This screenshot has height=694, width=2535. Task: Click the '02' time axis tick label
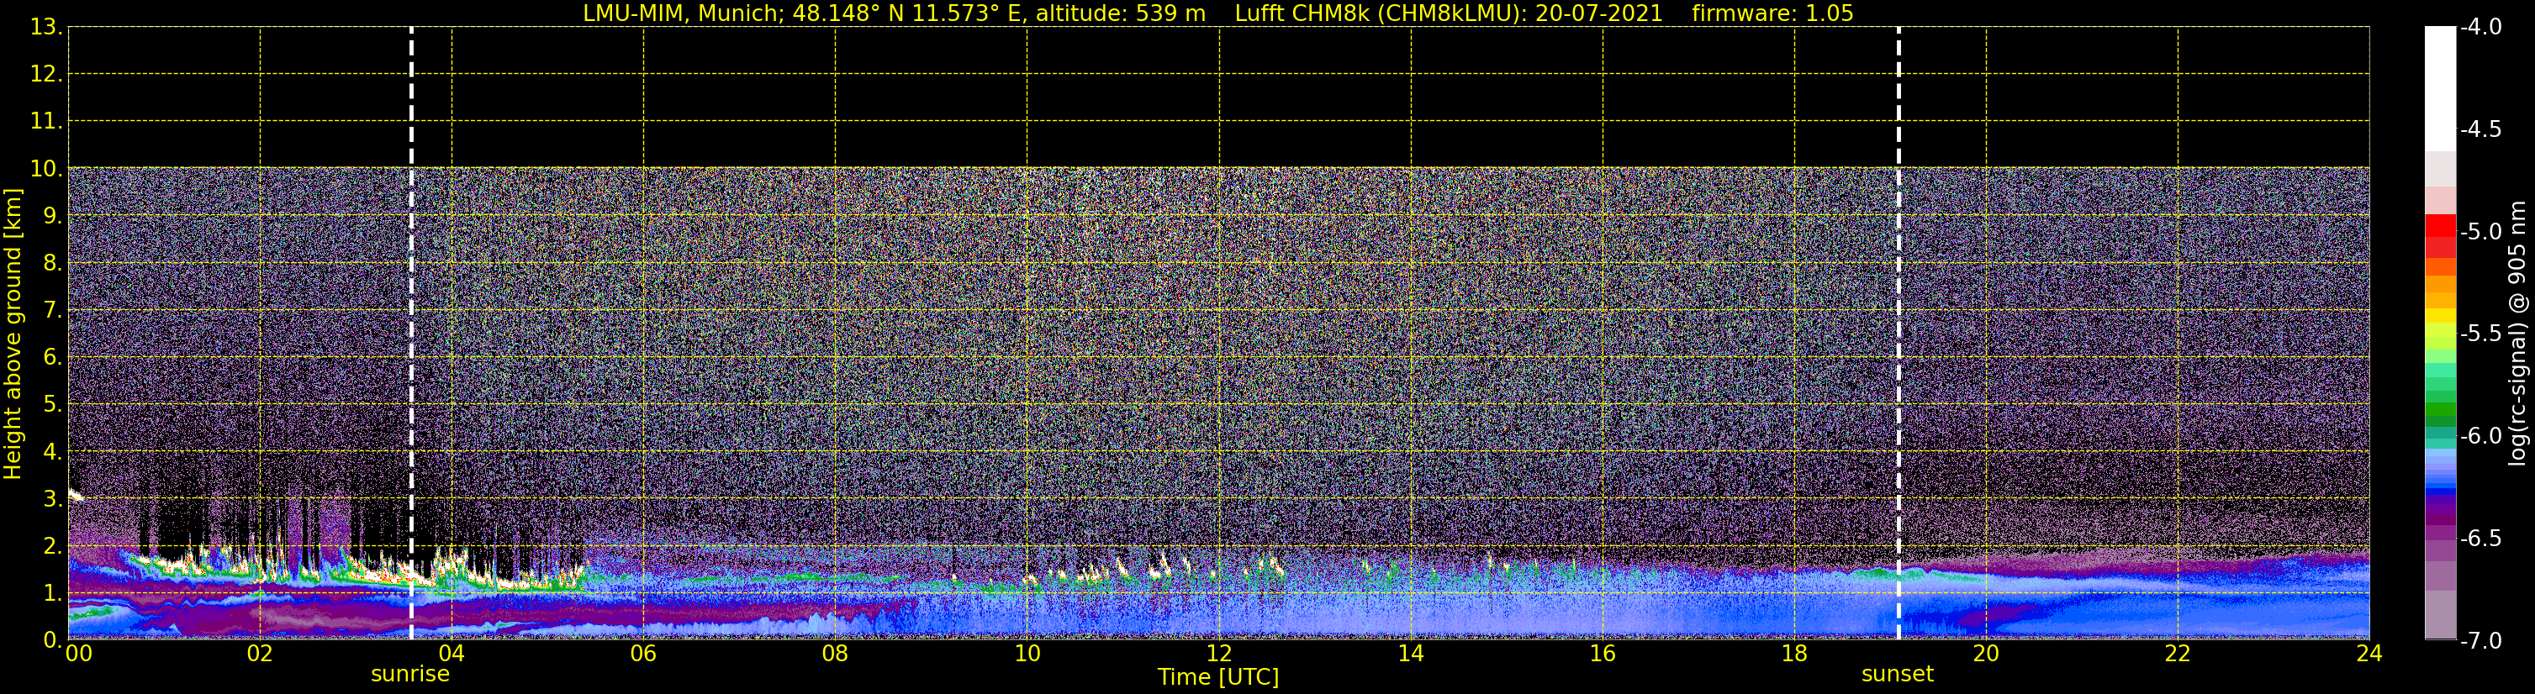pos(260,654)
